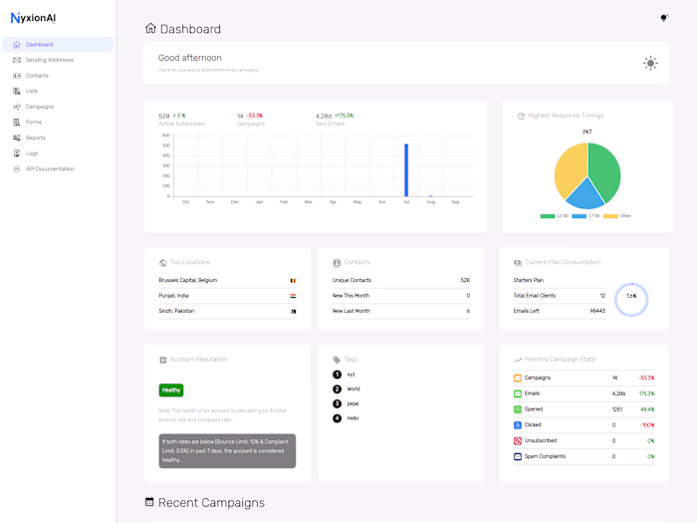Image resolution: width=697 pixels, height=523 pixels.
Task: Click the NyxionAI logo
Action: (33, 18)
